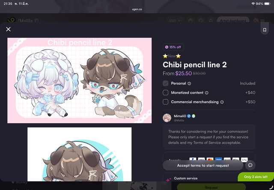This screenshot has width=274, height=190.
Task: Click the Personal license info icon
Action: click(189, 83)
